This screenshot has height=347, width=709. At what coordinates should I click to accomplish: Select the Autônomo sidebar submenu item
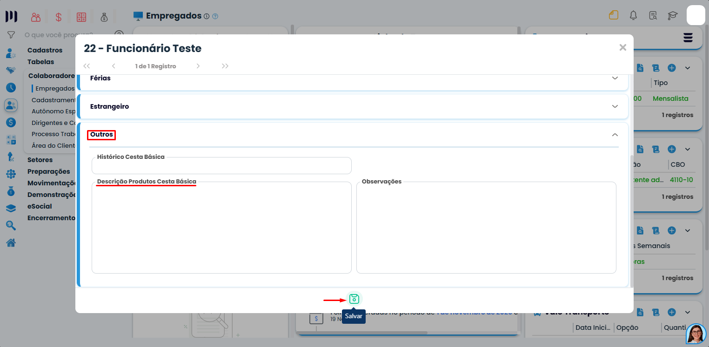(x=54, y=111)
